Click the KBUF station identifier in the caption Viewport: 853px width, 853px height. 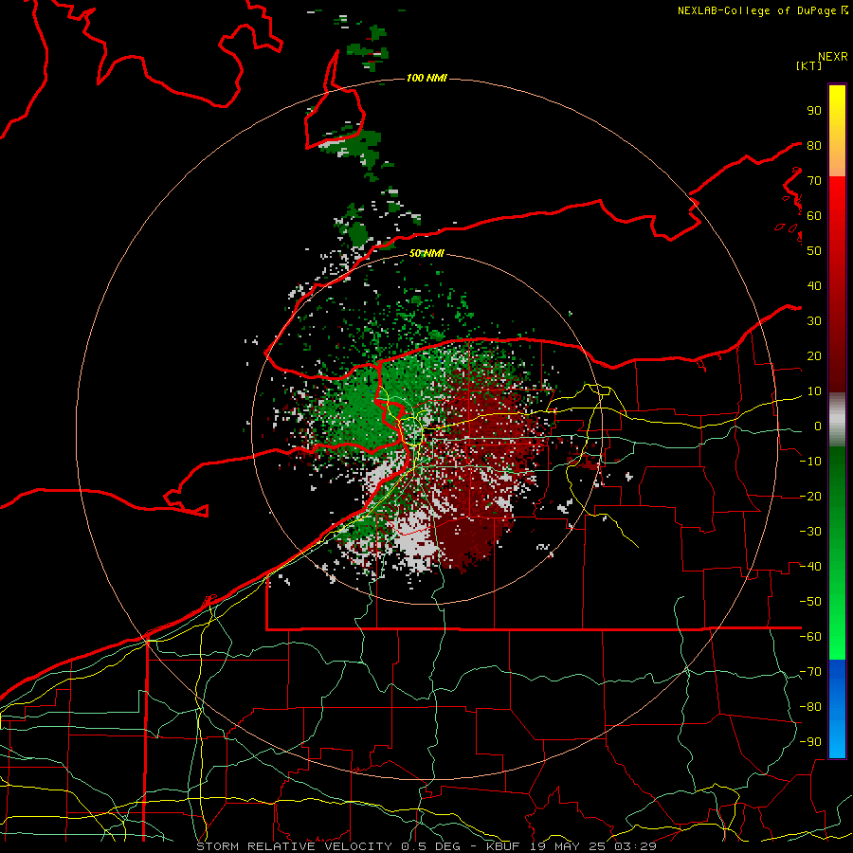(x=502, y=846)
